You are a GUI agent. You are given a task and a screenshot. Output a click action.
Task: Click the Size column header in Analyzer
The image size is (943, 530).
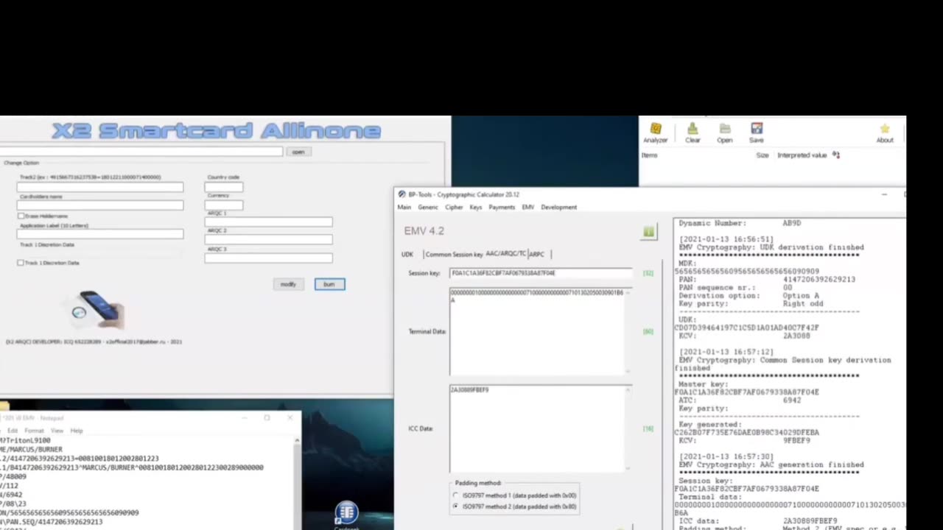pos(763,155)
